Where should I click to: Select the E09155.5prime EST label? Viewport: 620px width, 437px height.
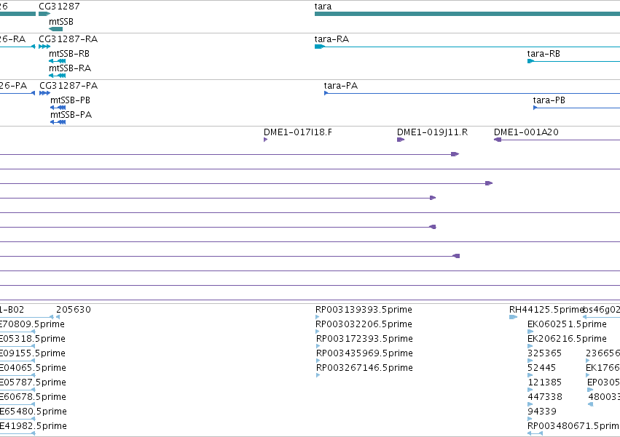pos(33,353)
